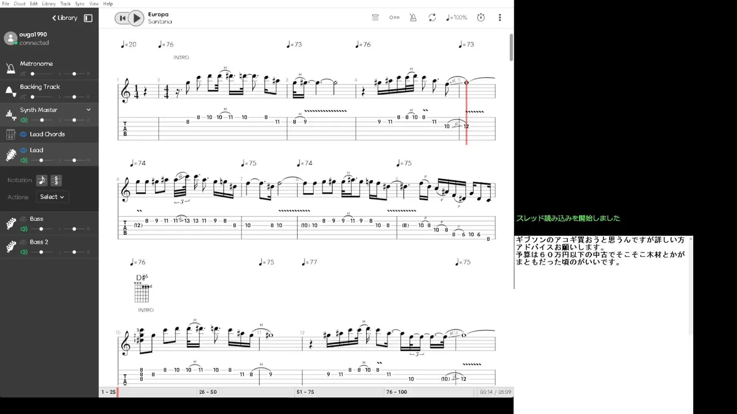This screenshot has height=414, width=737.
Task: Mute the Synth Master speaker
Action: [x=24, y=120]
